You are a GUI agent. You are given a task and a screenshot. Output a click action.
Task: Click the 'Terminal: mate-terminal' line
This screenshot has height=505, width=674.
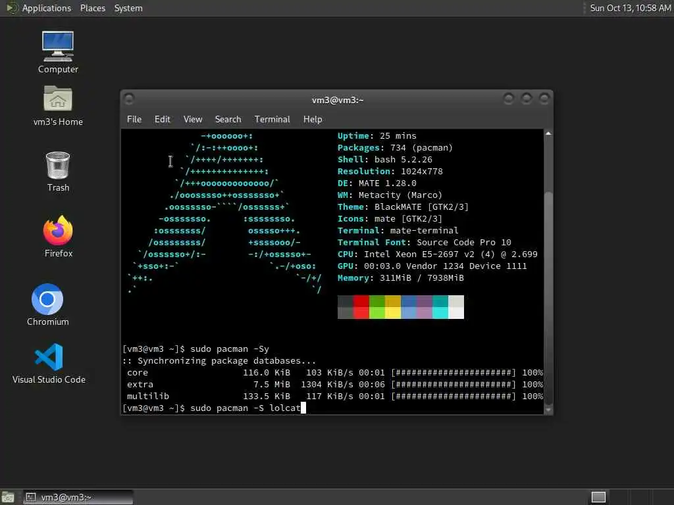[398, 231]
